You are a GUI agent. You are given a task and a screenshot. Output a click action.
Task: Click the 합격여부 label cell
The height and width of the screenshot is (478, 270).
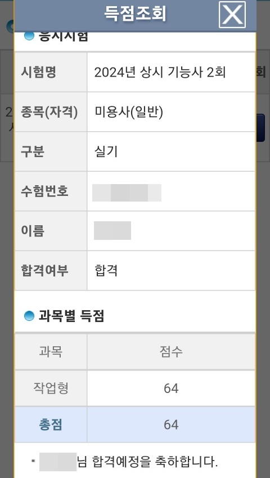coord(51,270)
